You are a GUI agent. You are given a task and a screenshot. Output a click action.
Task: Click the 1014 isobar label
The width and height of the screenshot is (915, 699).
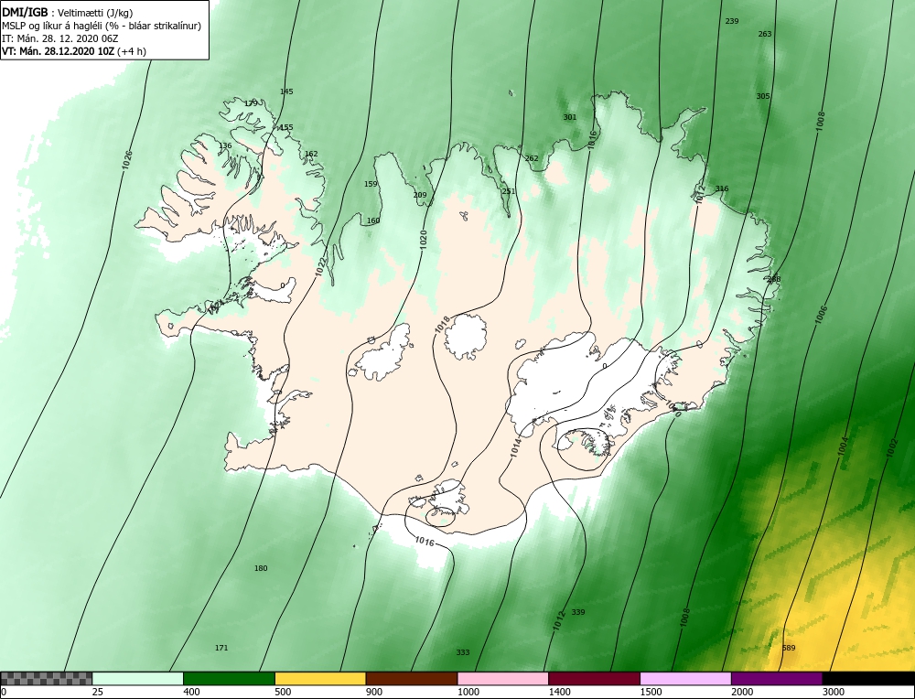pos(514,446)
